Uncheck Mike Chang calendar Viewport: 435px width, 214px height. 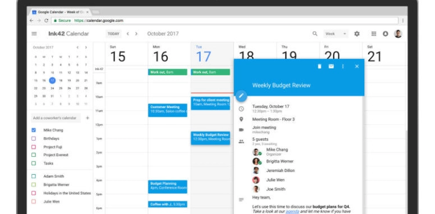[34, 130]
